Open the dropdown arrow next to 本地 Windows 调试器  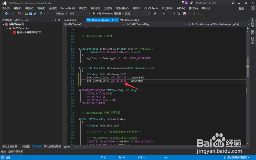pyautogui.click(x=122, y=14)
